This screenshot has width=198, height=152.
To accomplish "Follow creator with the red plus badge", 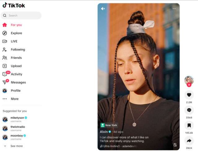I will pyautogui.click(x=189, y=85).
